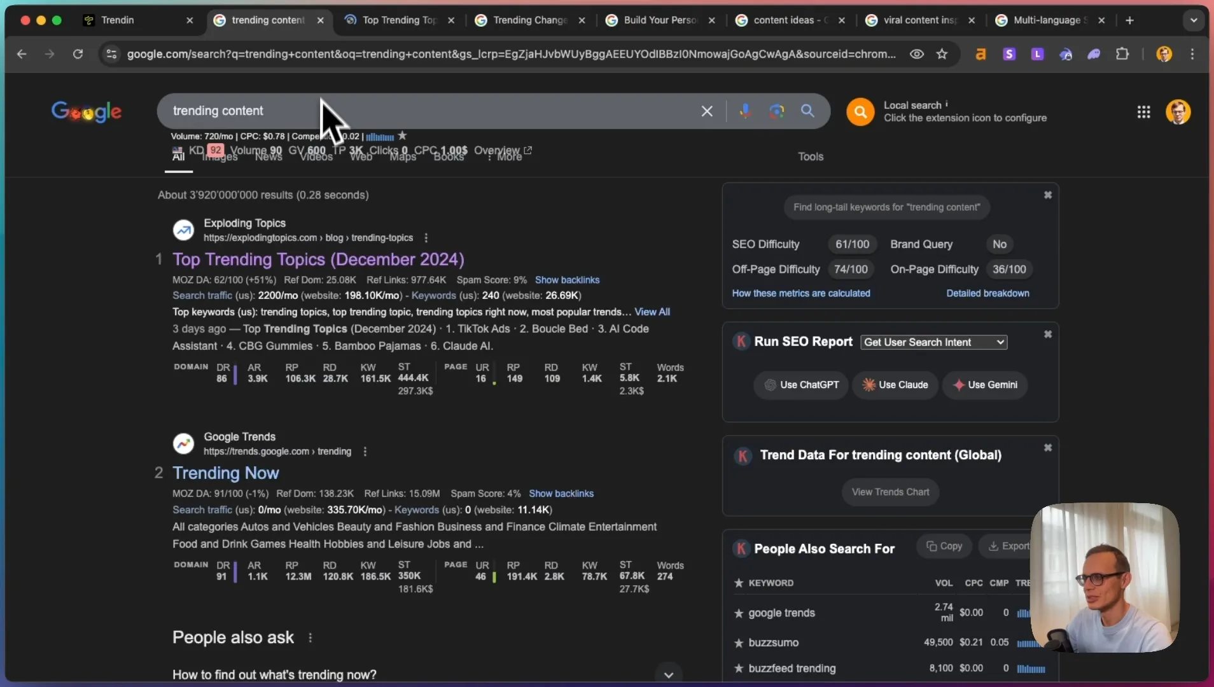
Task: Open a new browser tab
Action: tap(1129, 20)
